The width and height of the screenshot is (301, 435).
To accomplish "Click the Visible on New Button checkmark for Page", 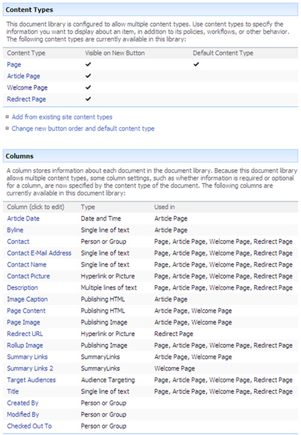I will [88, 64].
